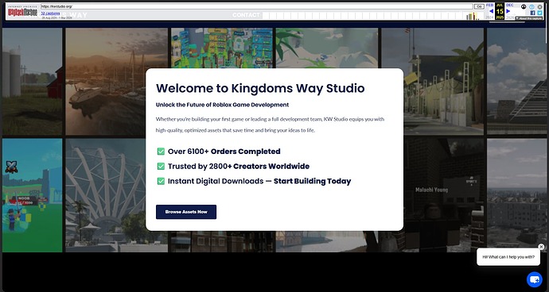
Task: Open the Wayback user account icon
Action: pyautogui.click(x=524, y=6)
